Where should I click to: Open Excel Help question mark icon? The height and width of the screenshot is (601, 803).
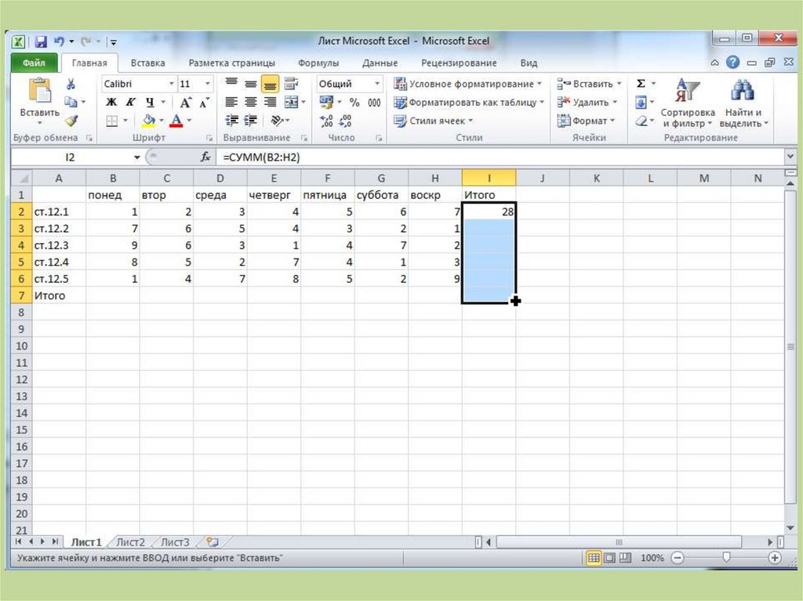732,63
